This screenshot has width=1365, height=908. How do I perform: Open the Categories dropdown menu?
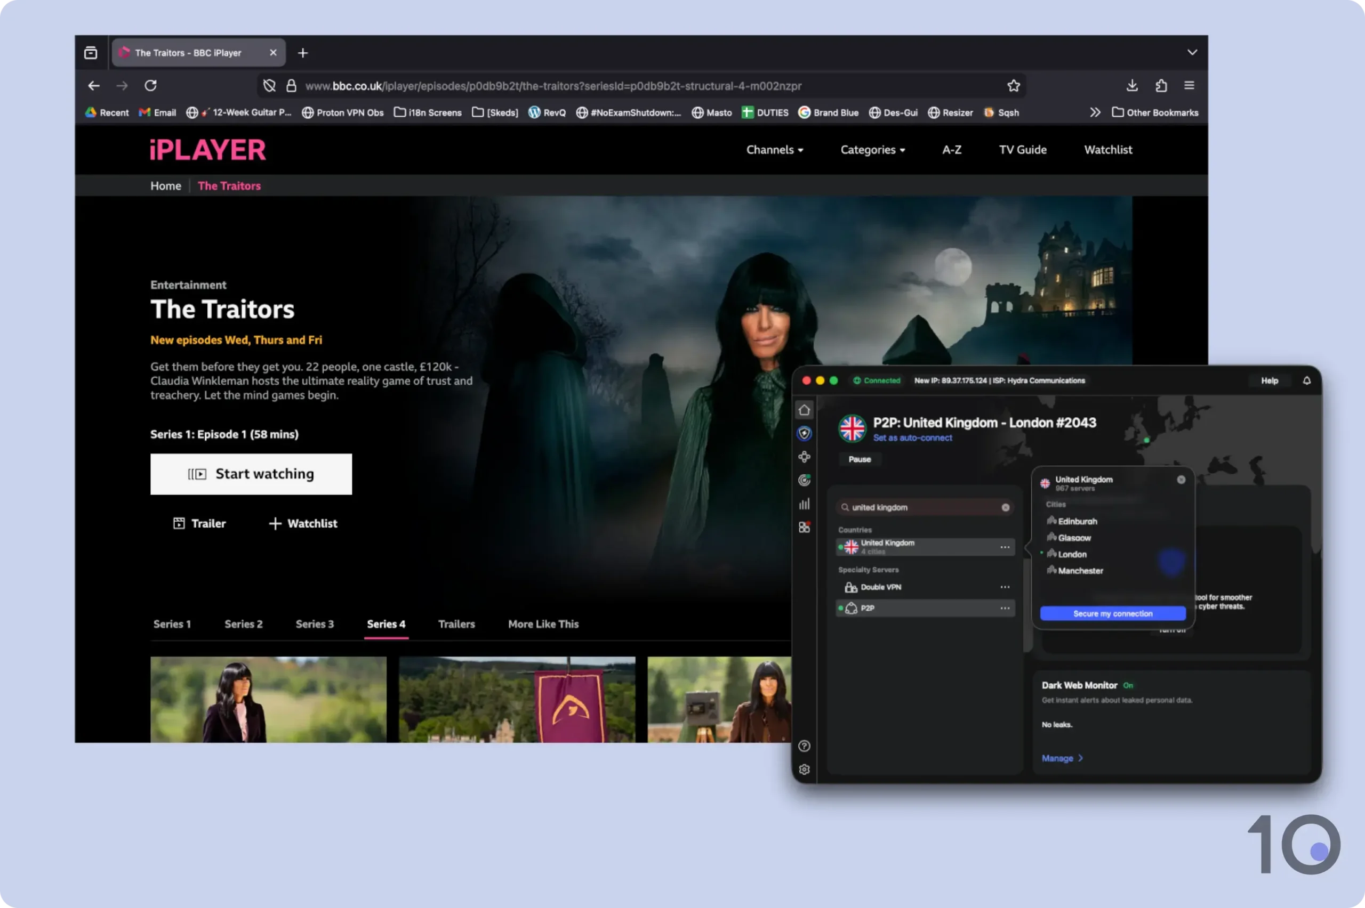(872, 149)
